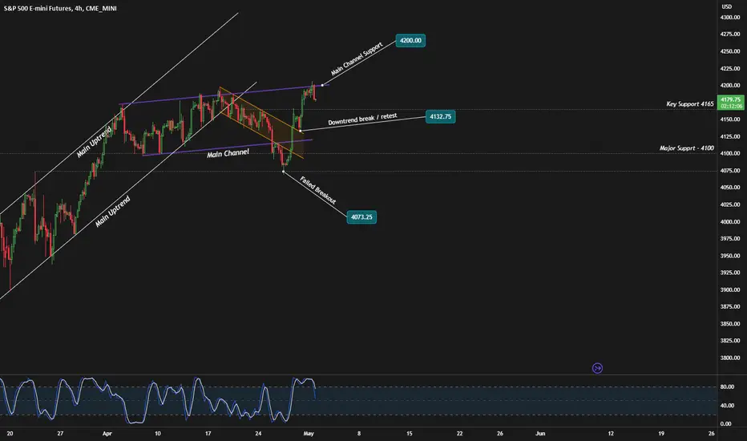Click the scroll-to-latest-bar circular arrow icon
The image size is (747, 441).
pyautogui.click(x=597, y=368)
